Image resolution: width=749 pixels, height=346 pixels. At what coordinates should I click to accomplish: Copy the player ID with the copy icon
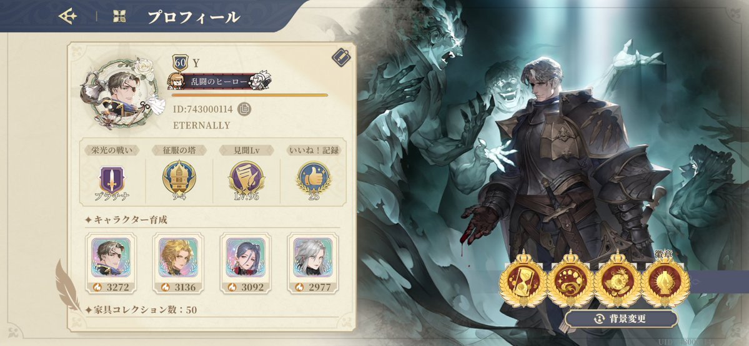point(244,109)
